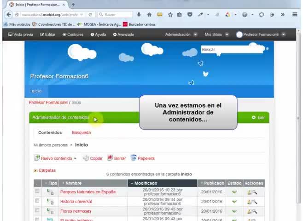Click action icons for Flores hermosas row
This screenshot has height=221, width=303.
click(252, 211)
